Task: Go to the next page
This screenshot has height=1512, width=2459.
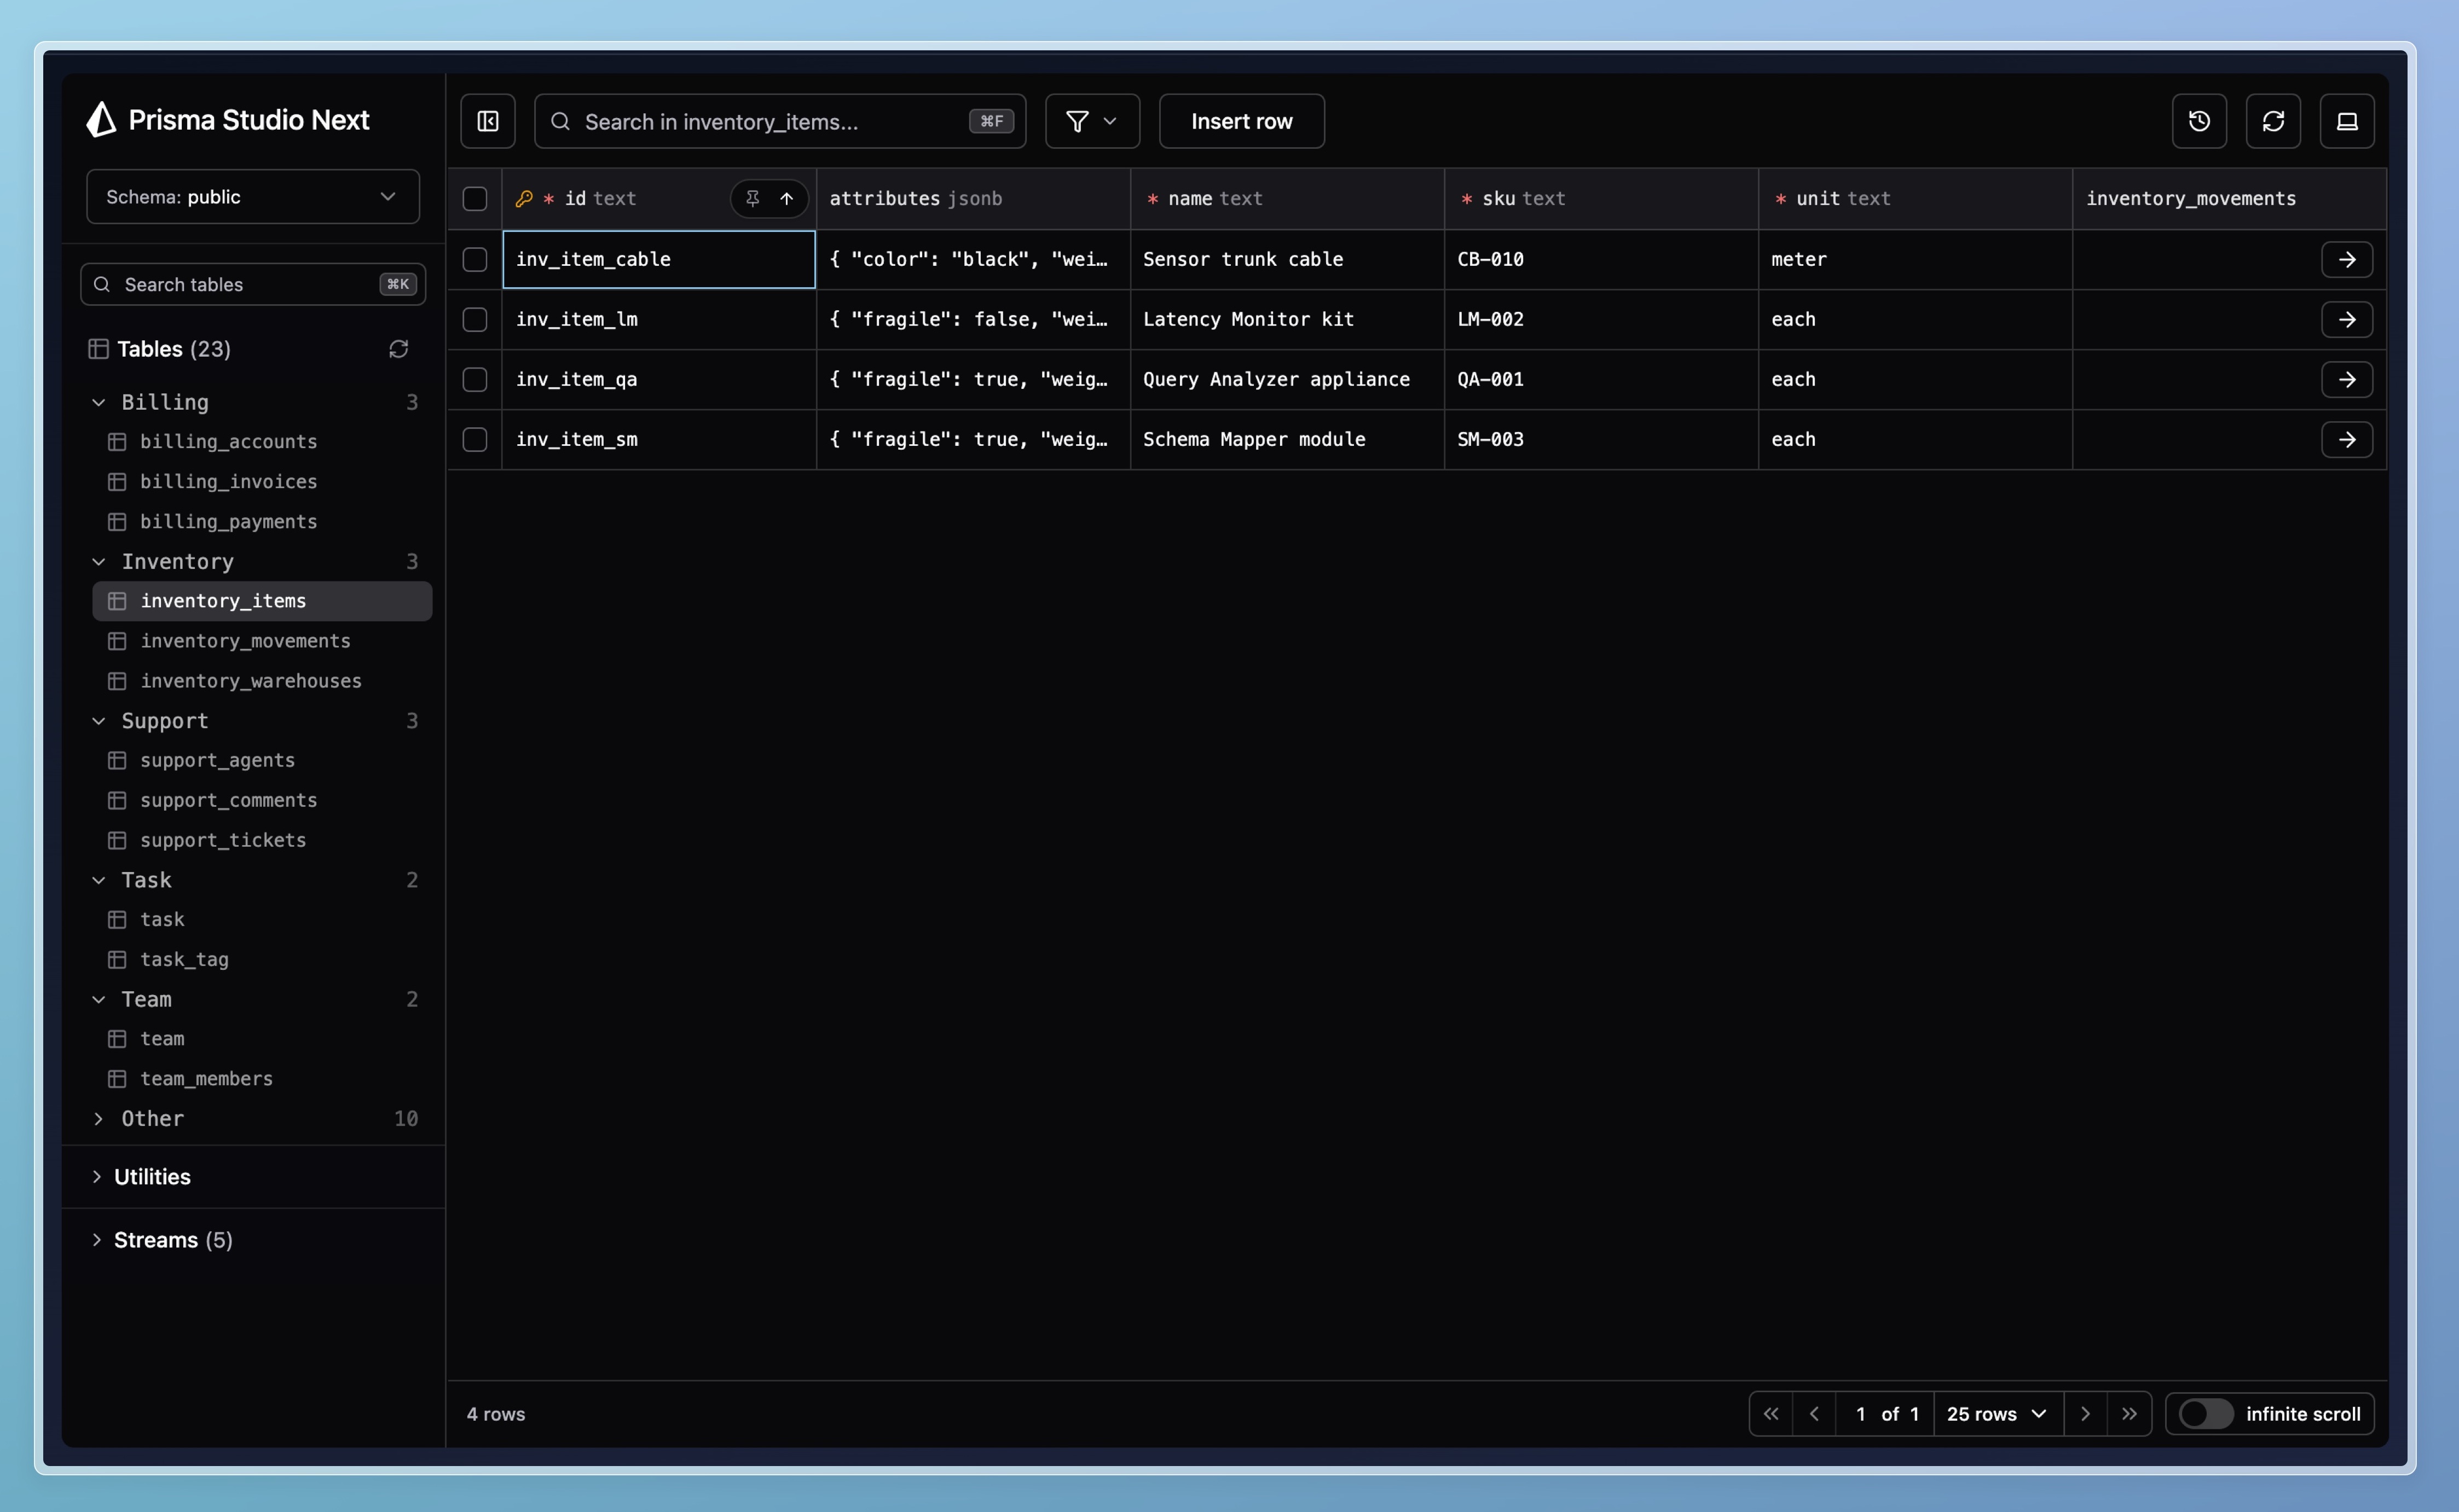Action: pos(2086,1414)
